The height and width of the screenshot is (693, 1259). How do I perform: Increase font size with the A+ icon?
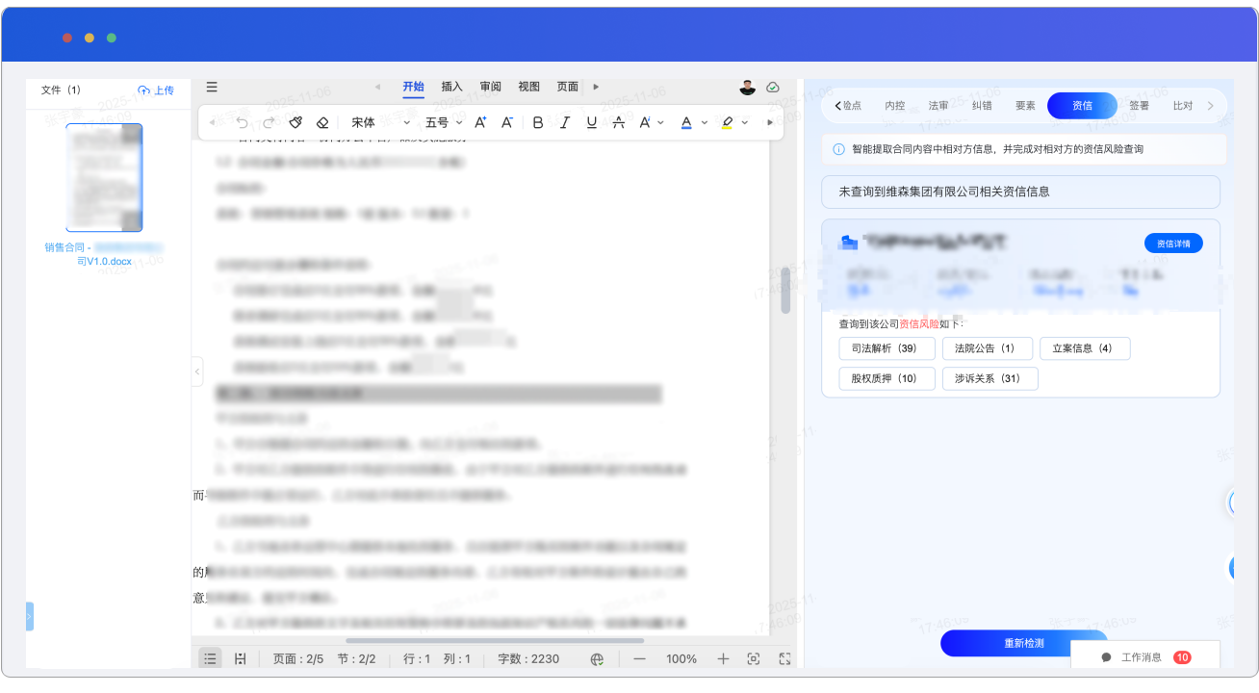coord(481,122)
